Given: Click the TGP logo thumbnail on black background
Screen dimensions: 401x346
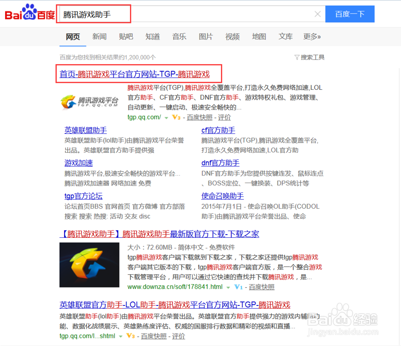Looking at the screenshot, I should 89,265.
